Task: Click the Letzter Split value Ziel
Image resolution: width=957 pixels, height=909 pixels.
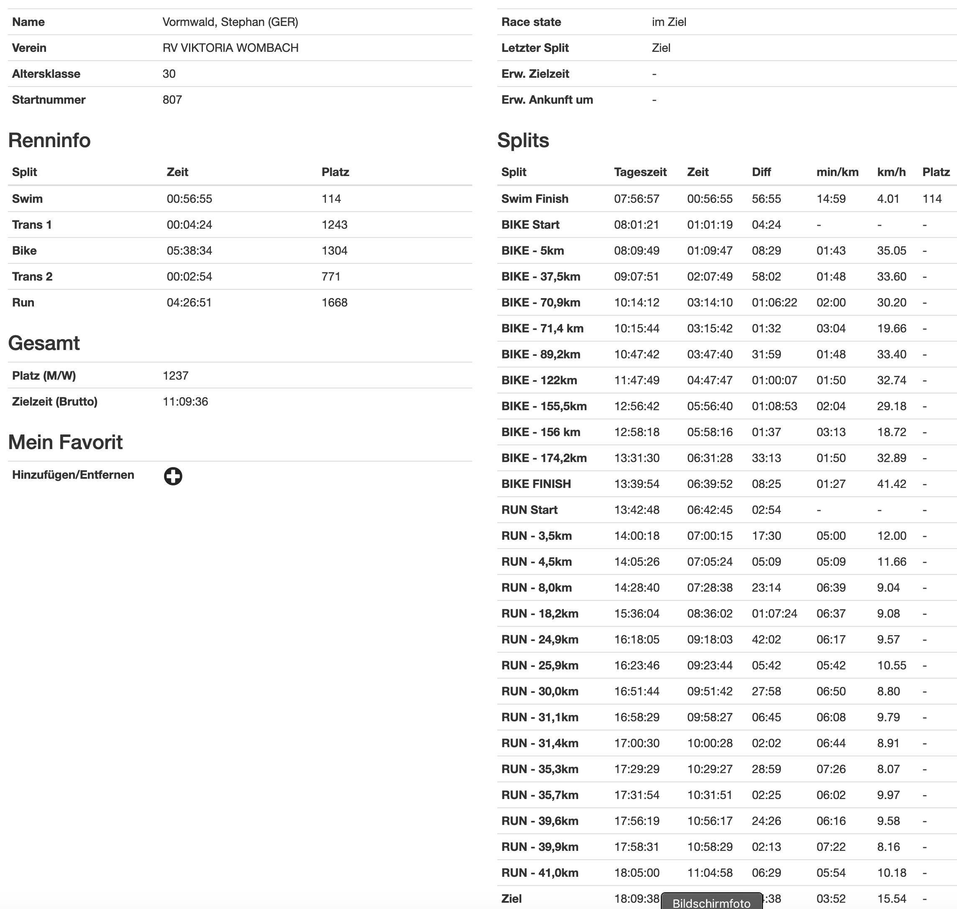Action: click(x=661, y=48)
